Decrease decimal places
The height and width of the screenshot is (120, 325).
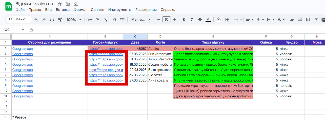106,19
